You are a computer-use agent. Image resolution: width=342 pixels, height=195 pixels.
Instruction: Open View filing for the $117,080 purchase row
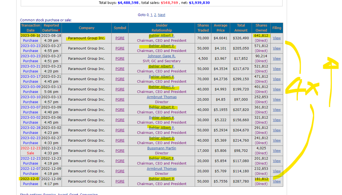coord(277,161)
